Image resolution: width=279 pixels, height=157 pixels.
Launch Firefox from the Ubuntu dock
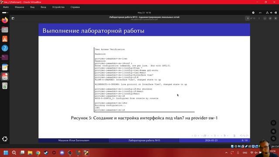coord(5,20)
